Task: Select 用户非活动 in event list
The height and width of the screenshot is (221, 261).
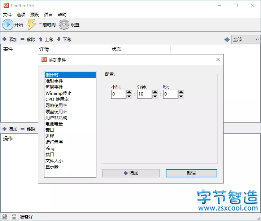Action: pos(70,118)
